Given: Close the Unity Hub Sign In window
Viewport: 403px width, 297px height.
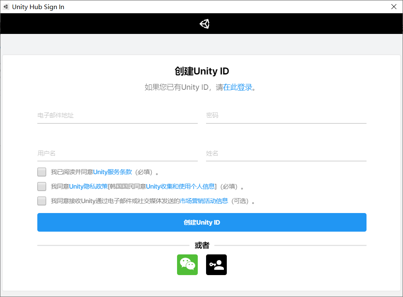Looking at the screenshot, I should click(x=394, y=7).
